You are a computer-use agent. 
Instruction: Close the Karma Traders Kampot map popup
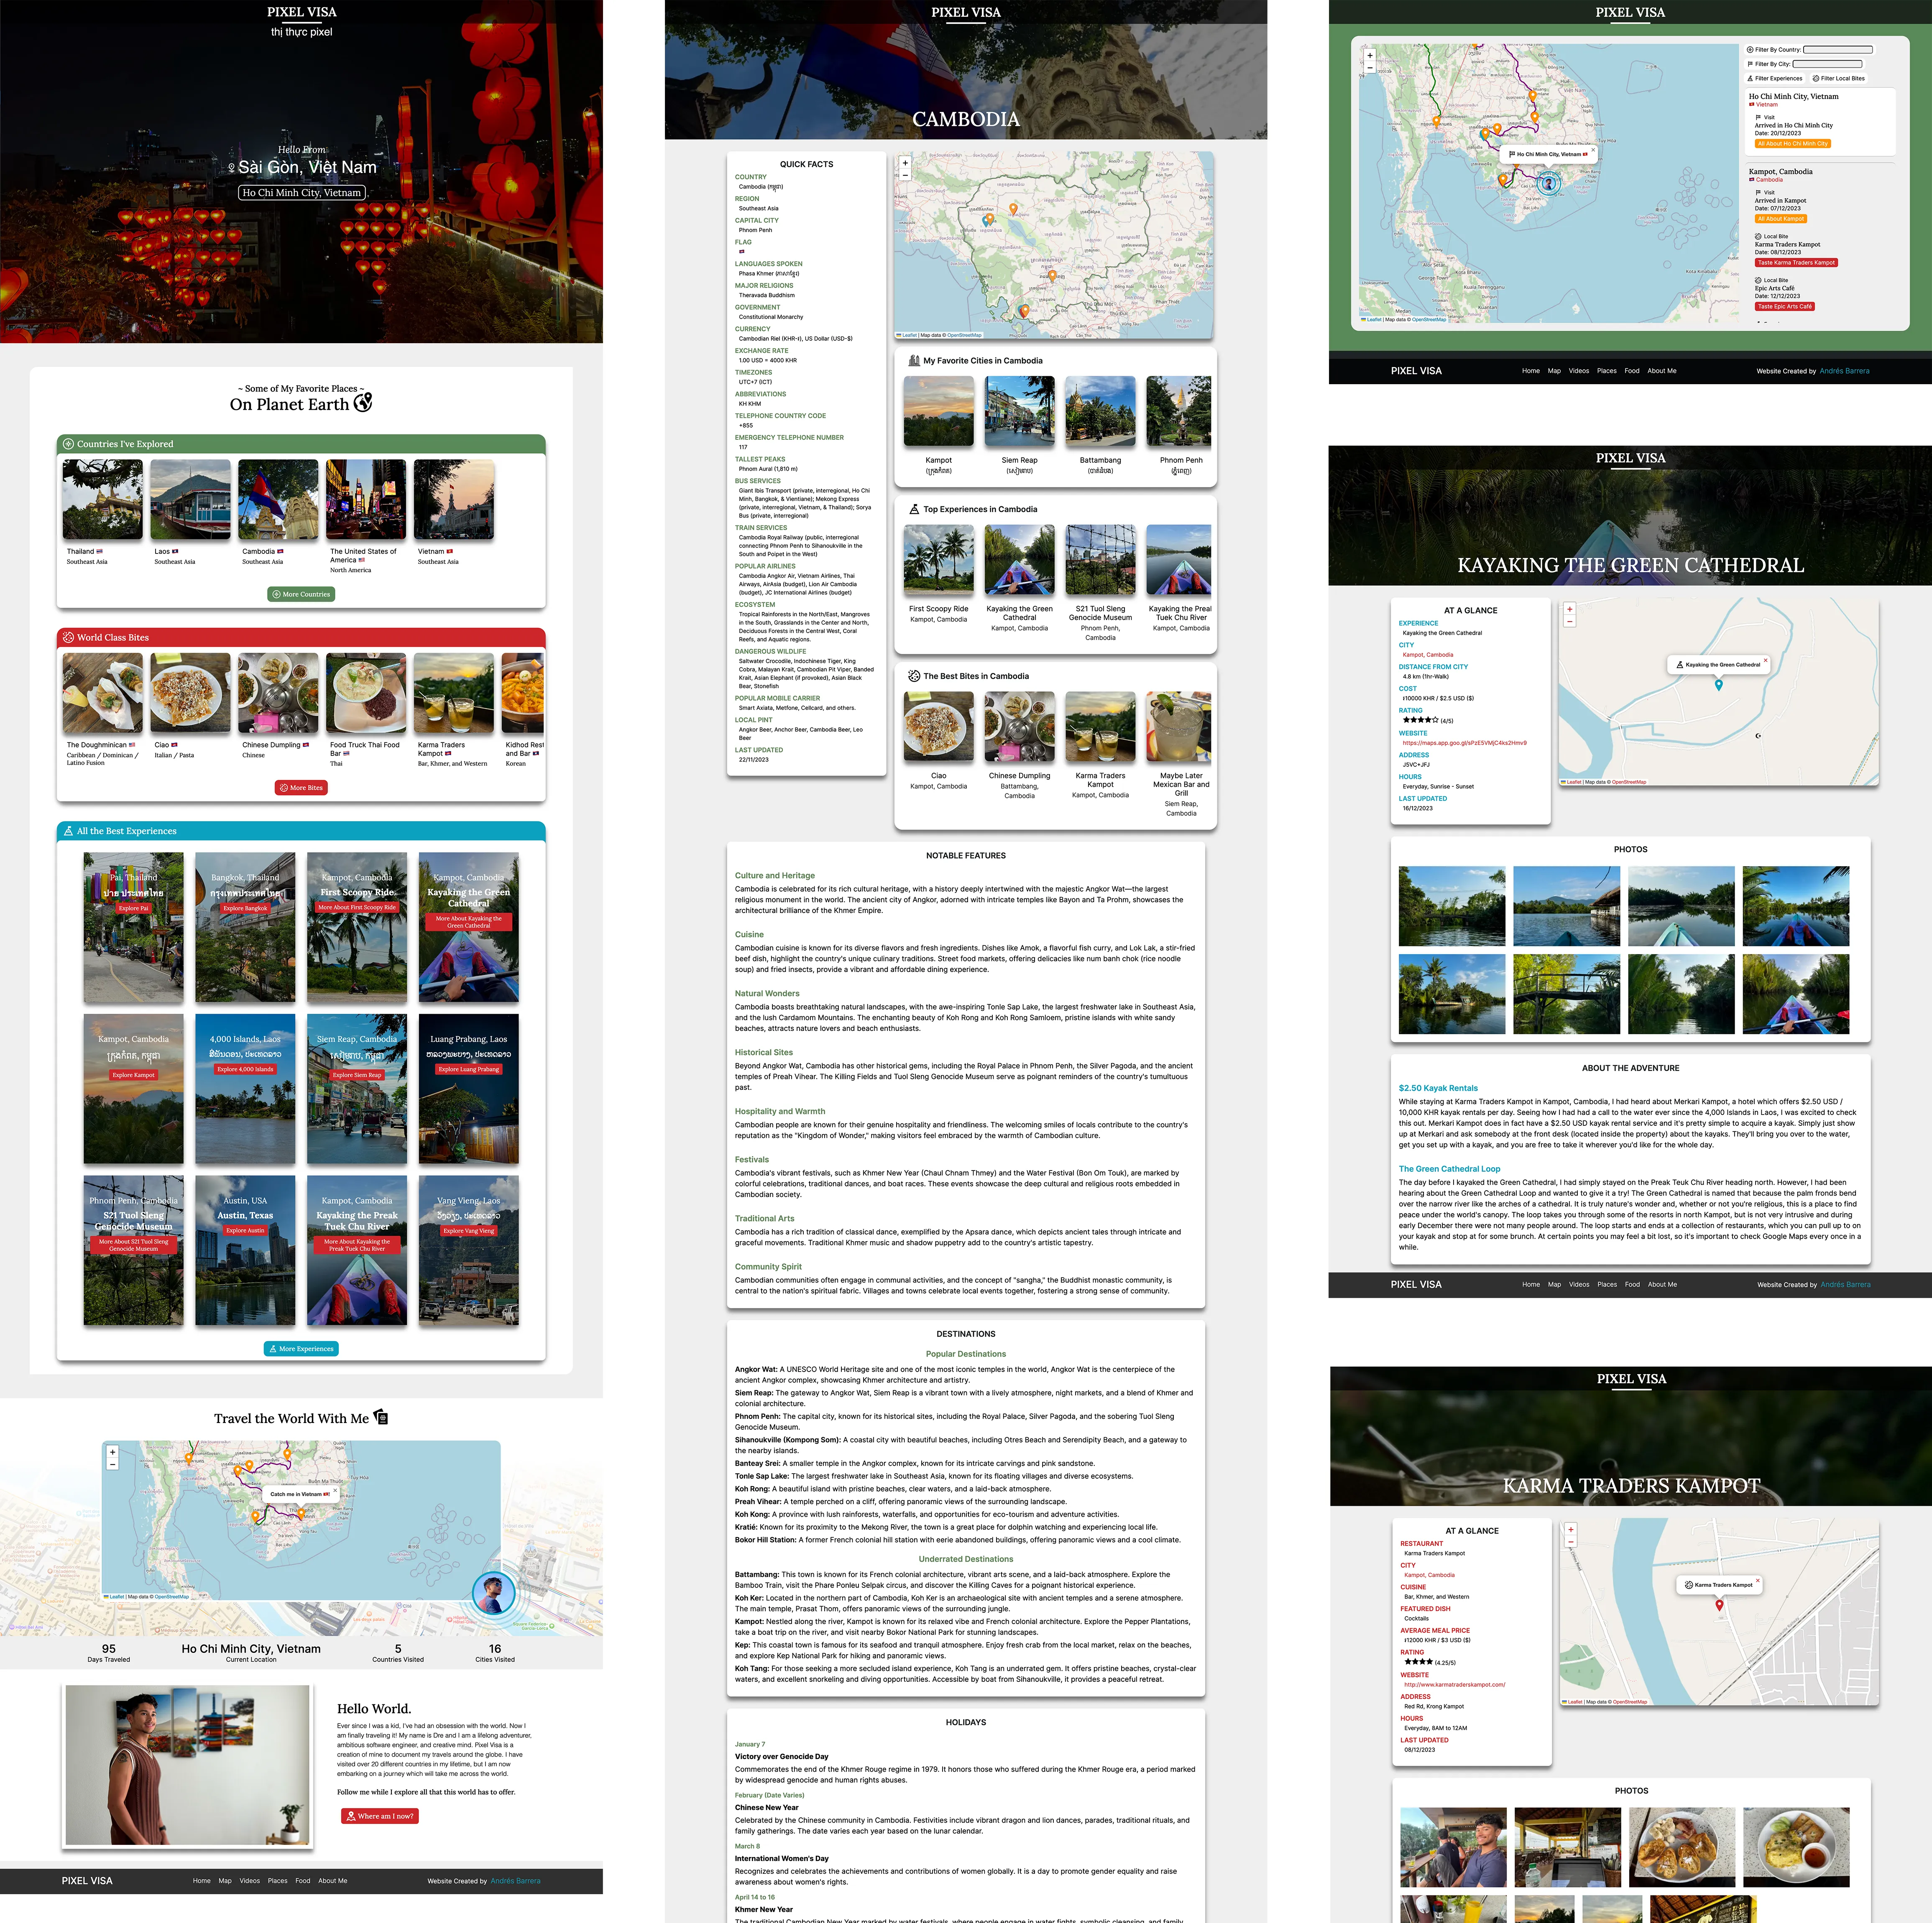(1757, 1580)
